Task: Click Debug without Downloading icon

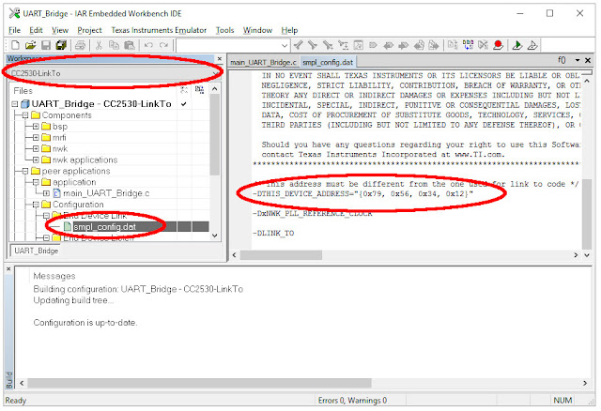Action: [532, 45]
